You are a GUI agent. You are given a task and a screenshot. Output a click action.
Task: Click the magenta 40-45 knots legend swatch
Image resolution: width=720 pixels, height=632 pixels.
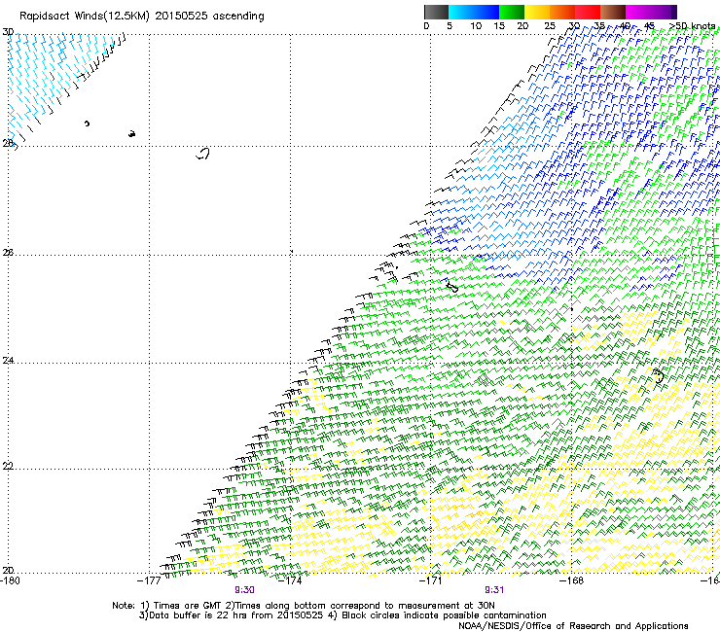(x=638, y=12)
